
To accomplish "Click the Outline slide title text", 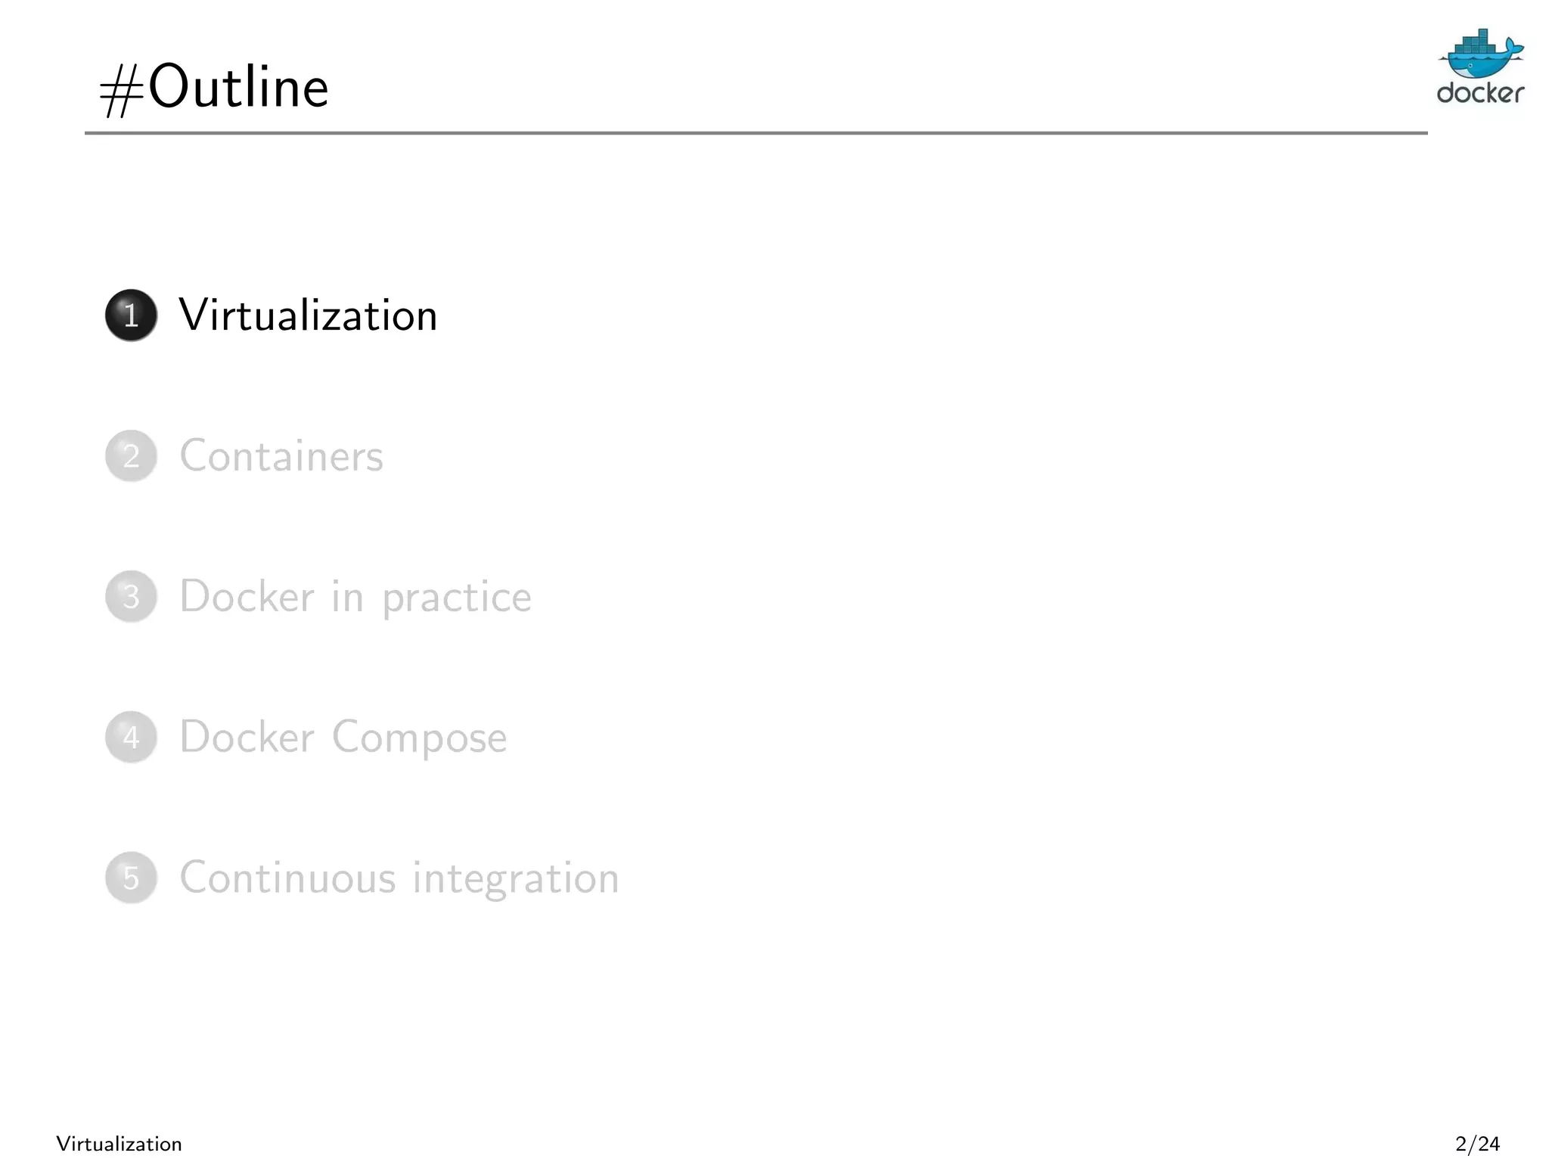I will pos(238,87).
